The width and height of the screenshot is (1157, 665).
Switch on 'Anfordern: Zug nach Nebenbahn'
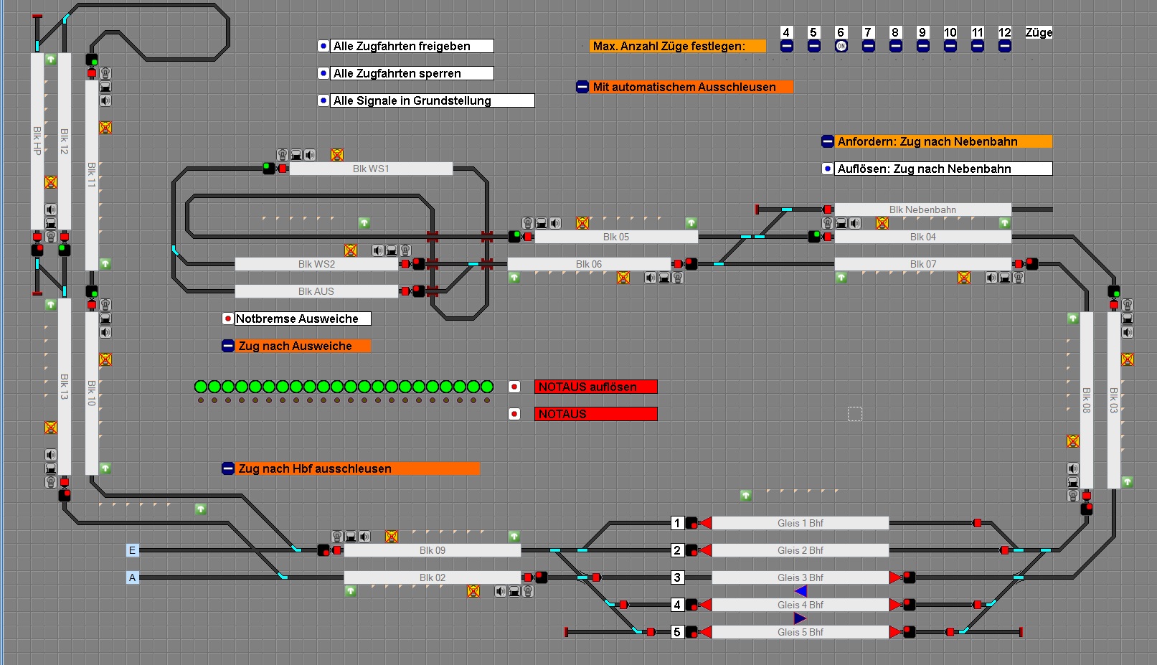tap(827, 141)
